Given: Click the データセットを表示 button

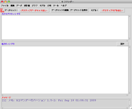Looking at the screenshot, I should 79,10.
